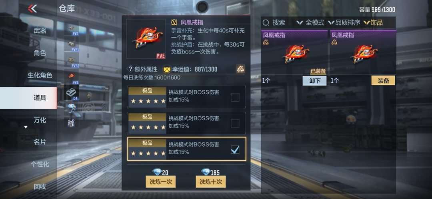Check the second 极品 attribute checkbox
Image resolution: width=432 pixels, height=199 pixels.
[235, 123]
